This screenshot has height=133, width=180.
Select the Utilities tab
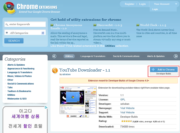click(x=69, y=56)
